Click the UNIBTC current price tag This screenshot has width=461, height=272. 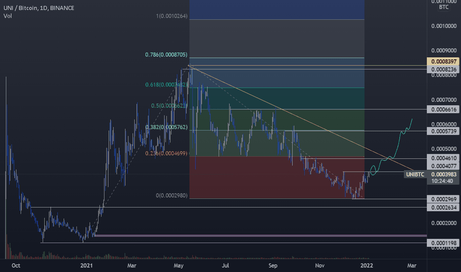click(415, 175)
